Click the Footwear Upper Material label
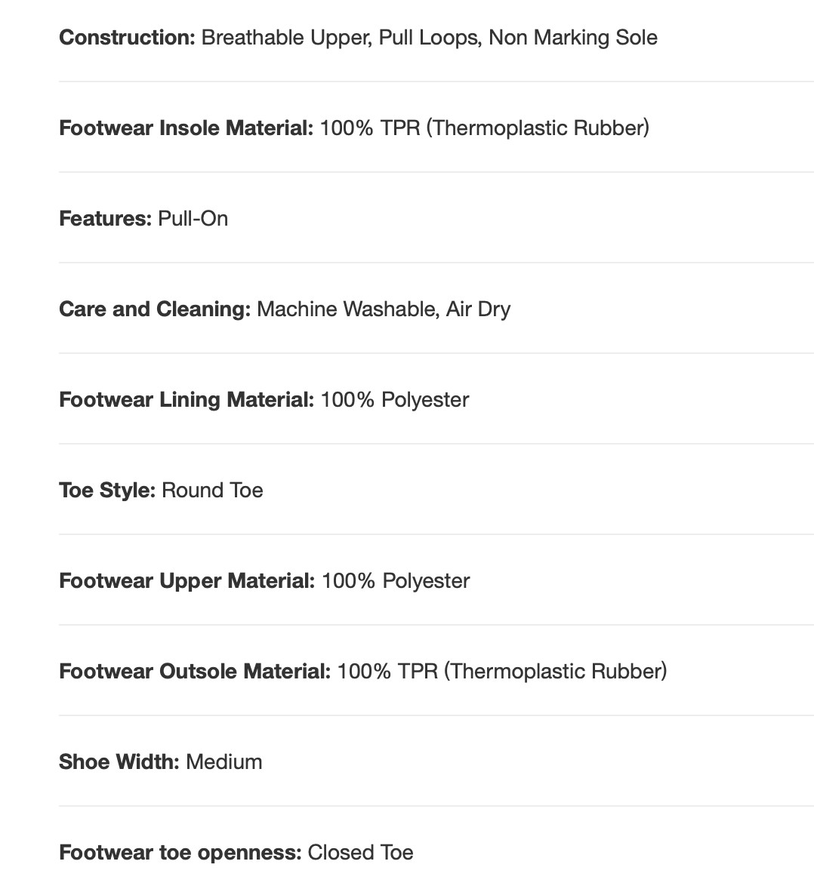 tap(187, 581)
